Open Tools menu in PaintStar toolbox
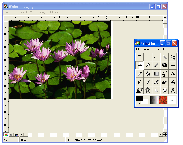This screenshot has width=183, height=145. click(x=156, y=49)
